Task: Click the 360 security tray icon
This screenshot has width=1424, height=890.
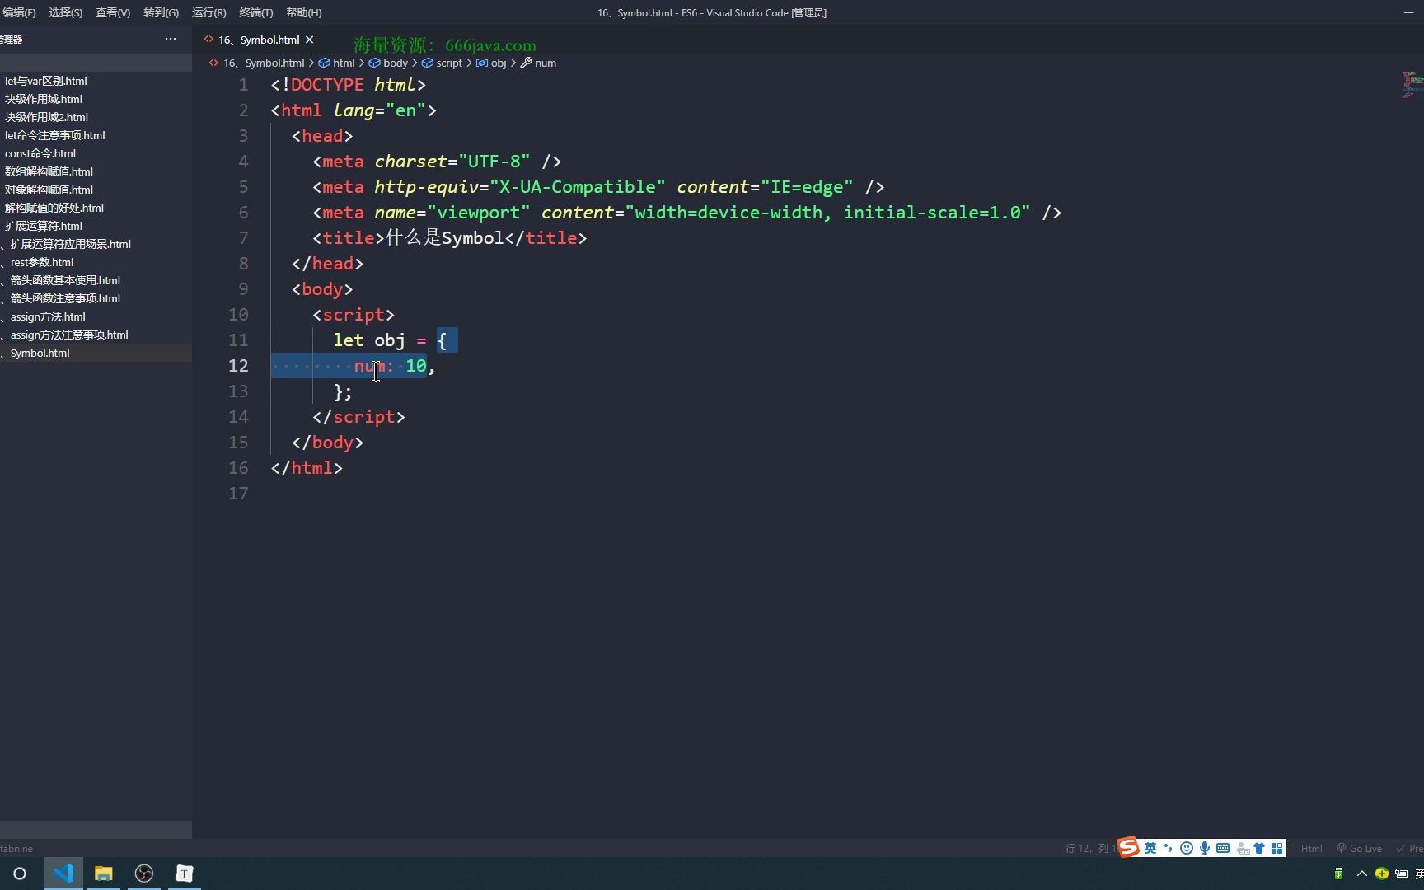Action: [1382, 874]
